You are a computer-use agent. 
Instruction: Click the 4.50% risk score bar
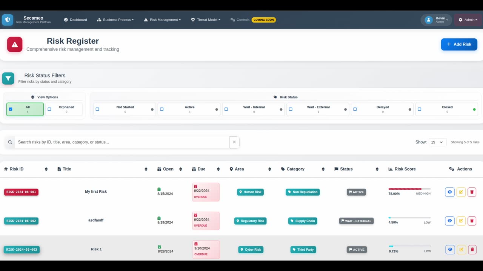click(409, 218)
